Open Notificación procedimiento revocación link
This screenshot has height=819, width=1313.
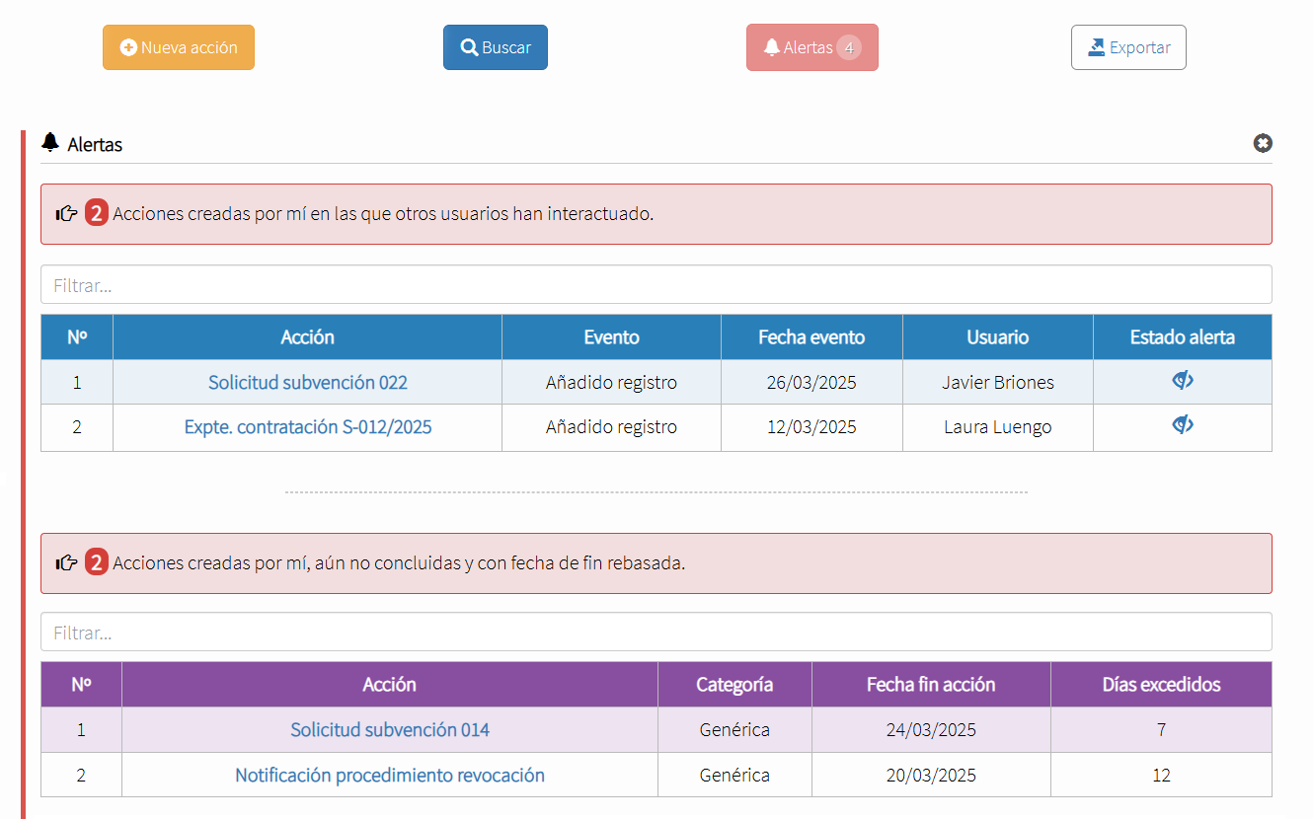click(389, 776)
